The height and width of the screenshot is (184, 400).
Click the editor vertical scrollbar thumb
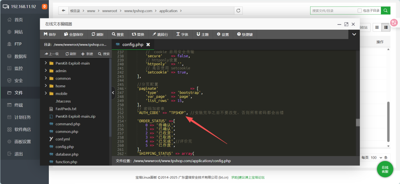tap(358, 122)
